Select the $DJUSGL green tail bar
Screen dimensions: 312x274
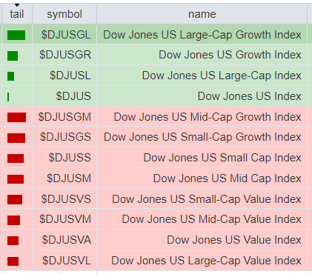coord(16,35)
